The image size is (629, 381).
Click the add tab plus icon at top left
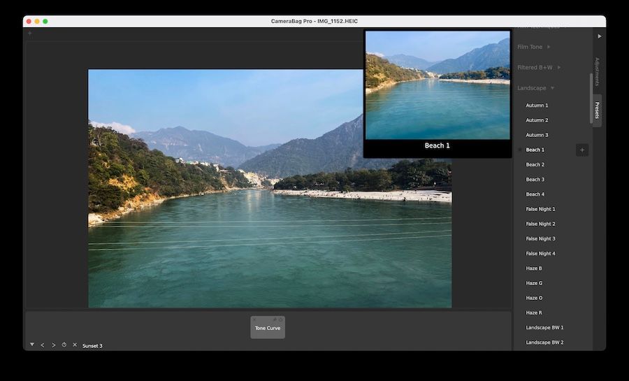(x=29, y=34)
